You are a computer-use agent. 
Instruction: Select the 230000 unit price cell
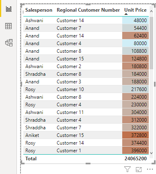(x=135, y=105)
